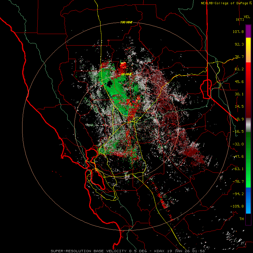Click the 50 NMI range ring label
Image resolution: width=253 pixels, height=253 pixels.
click(126, 74)
